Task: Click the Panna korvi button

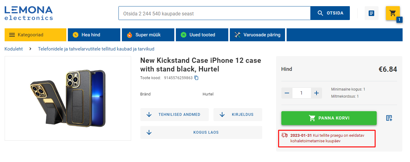Action: pyautogui.click(x=329, y=118)
